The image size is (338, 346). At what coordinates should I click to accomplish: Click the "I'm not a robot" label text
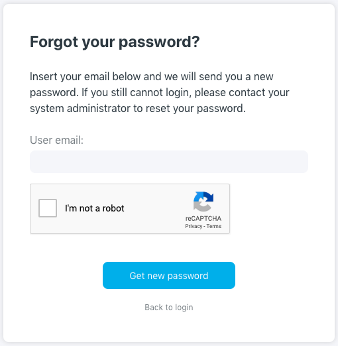[95, 208]
